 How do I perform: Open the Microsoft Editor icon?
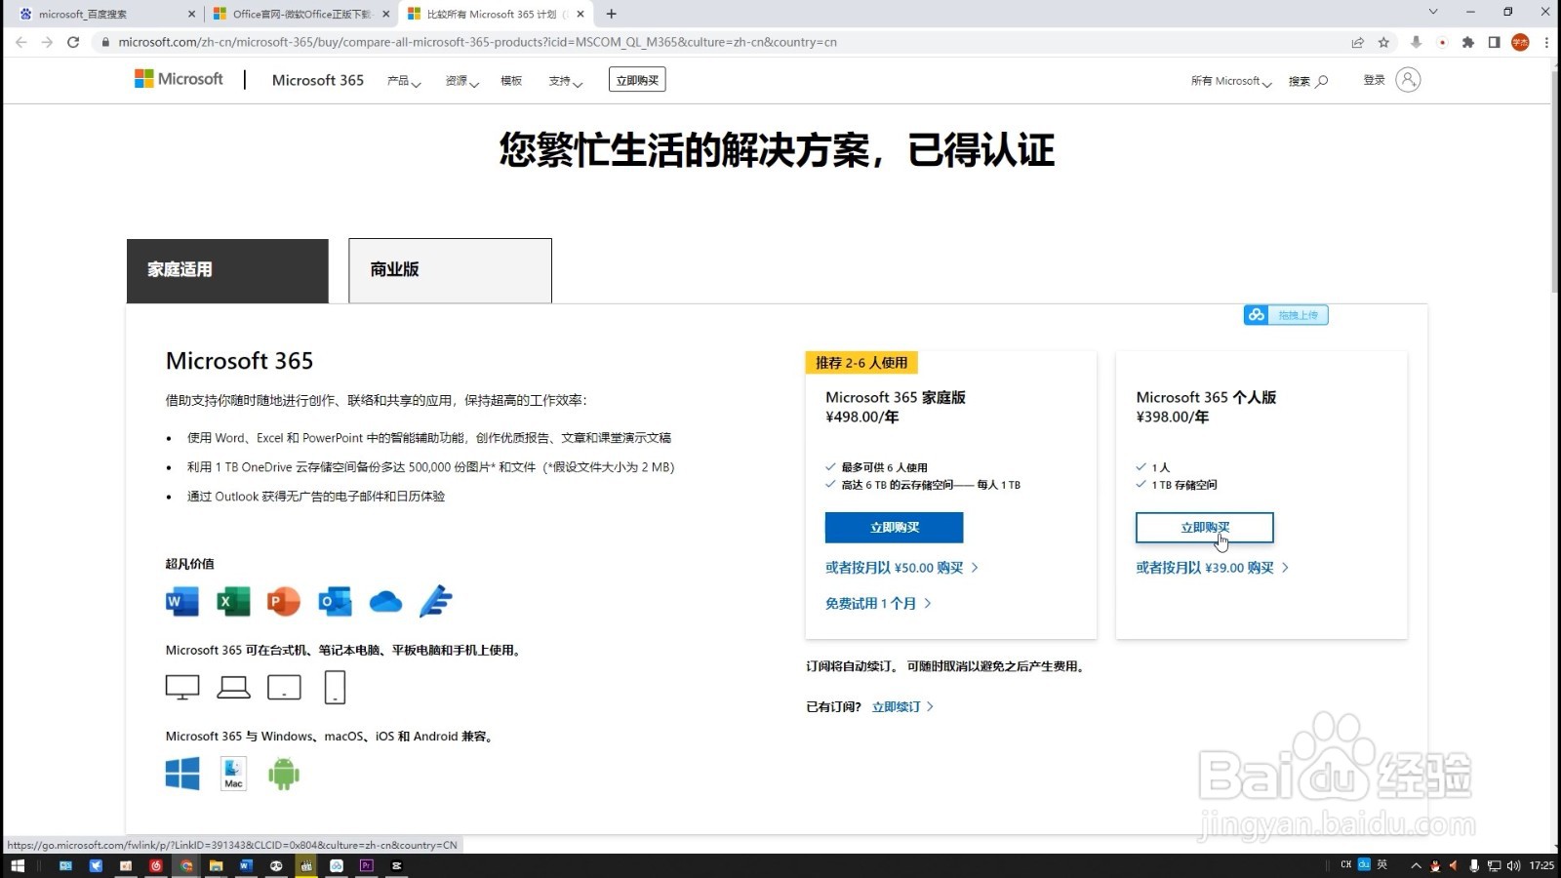click(436, 601)
